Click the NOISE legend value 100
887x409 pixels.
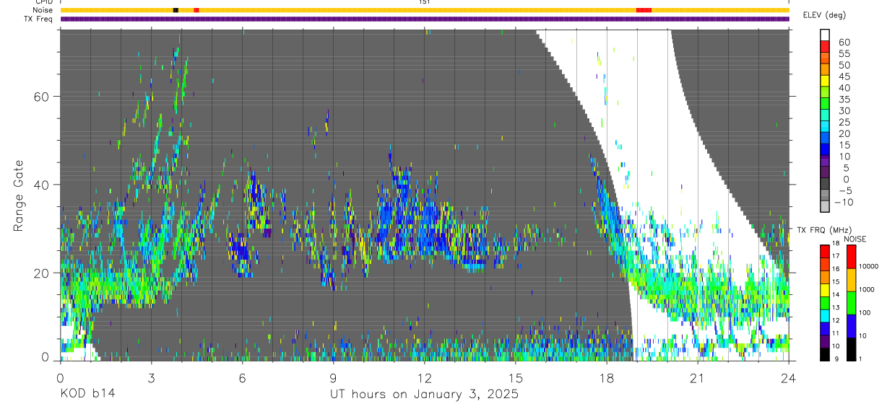tap(866, 313)
